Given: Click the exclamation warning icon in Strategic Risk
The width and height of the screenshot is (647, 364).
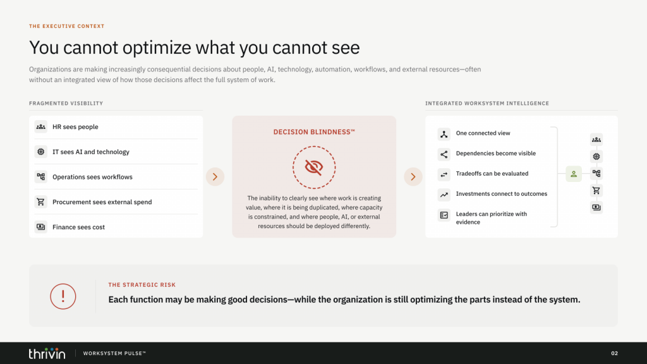Looking at the screenshot, I should [x=63, y=296].
